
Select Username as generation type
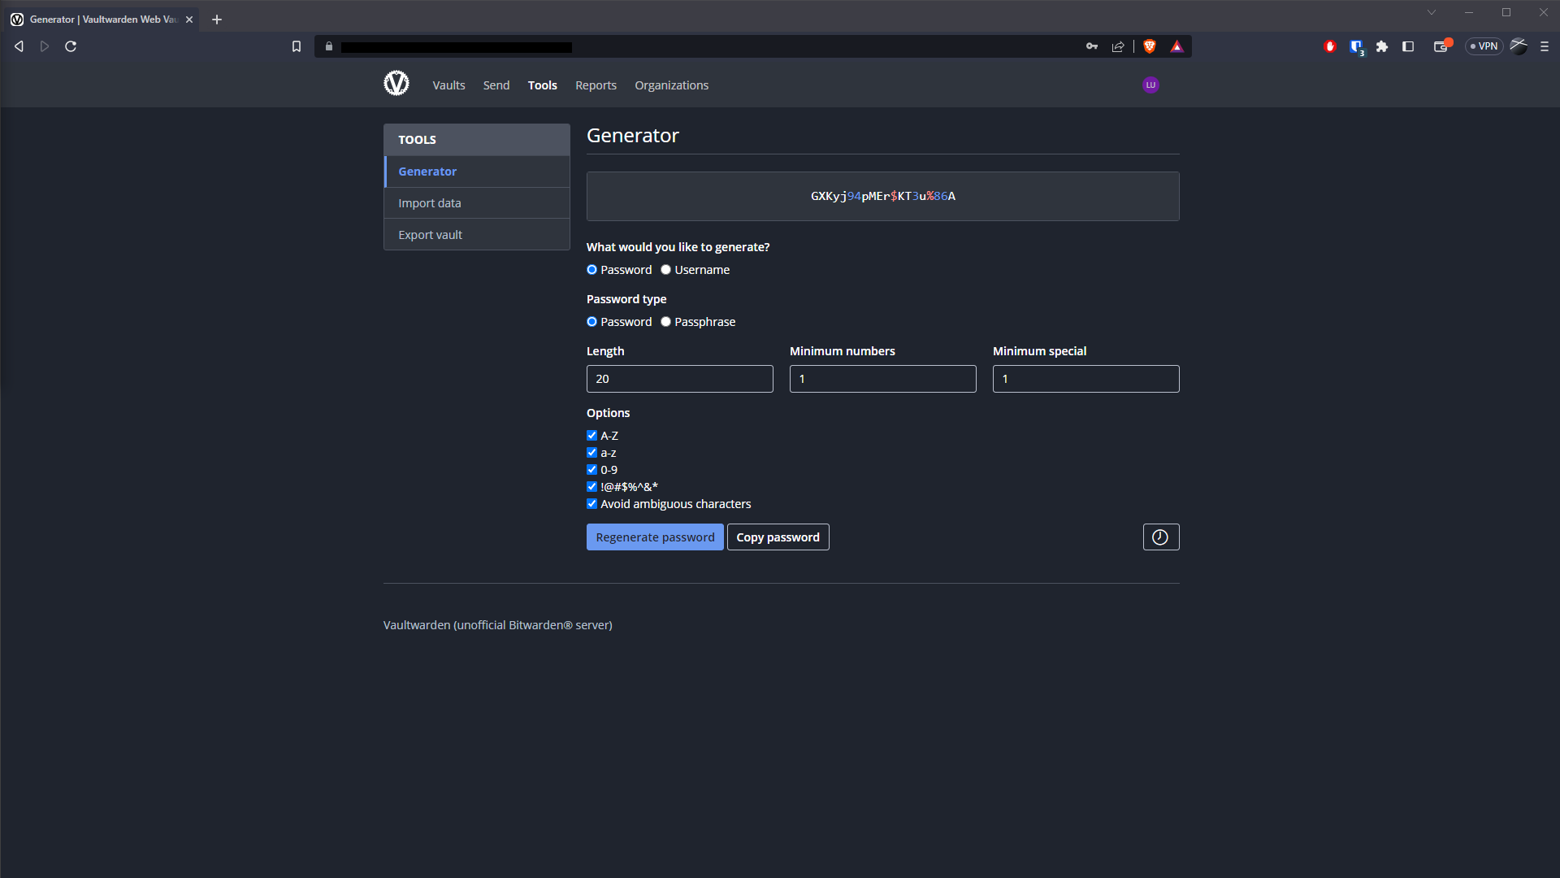point(665,269)
